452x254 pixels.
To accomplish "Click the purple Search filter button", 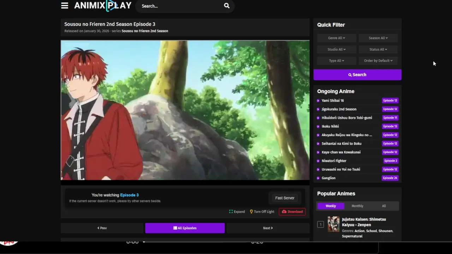I will click(357, 75).
